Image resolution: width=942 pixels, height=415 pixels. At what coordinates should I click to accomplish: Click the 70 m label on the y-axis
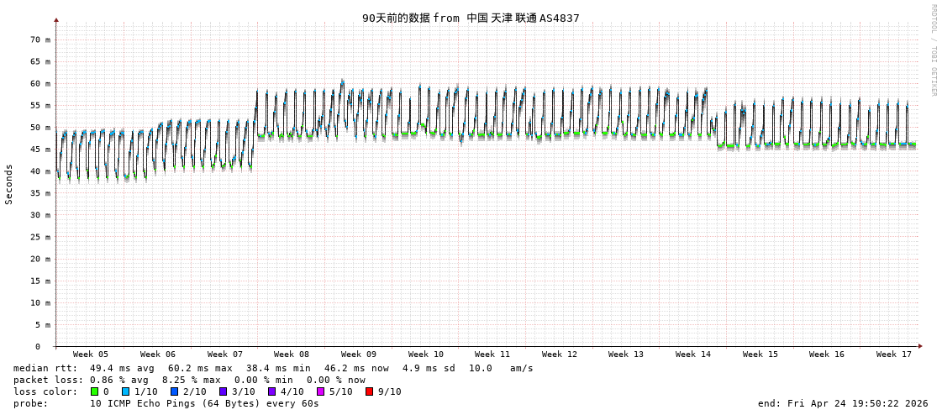[40, 39]
